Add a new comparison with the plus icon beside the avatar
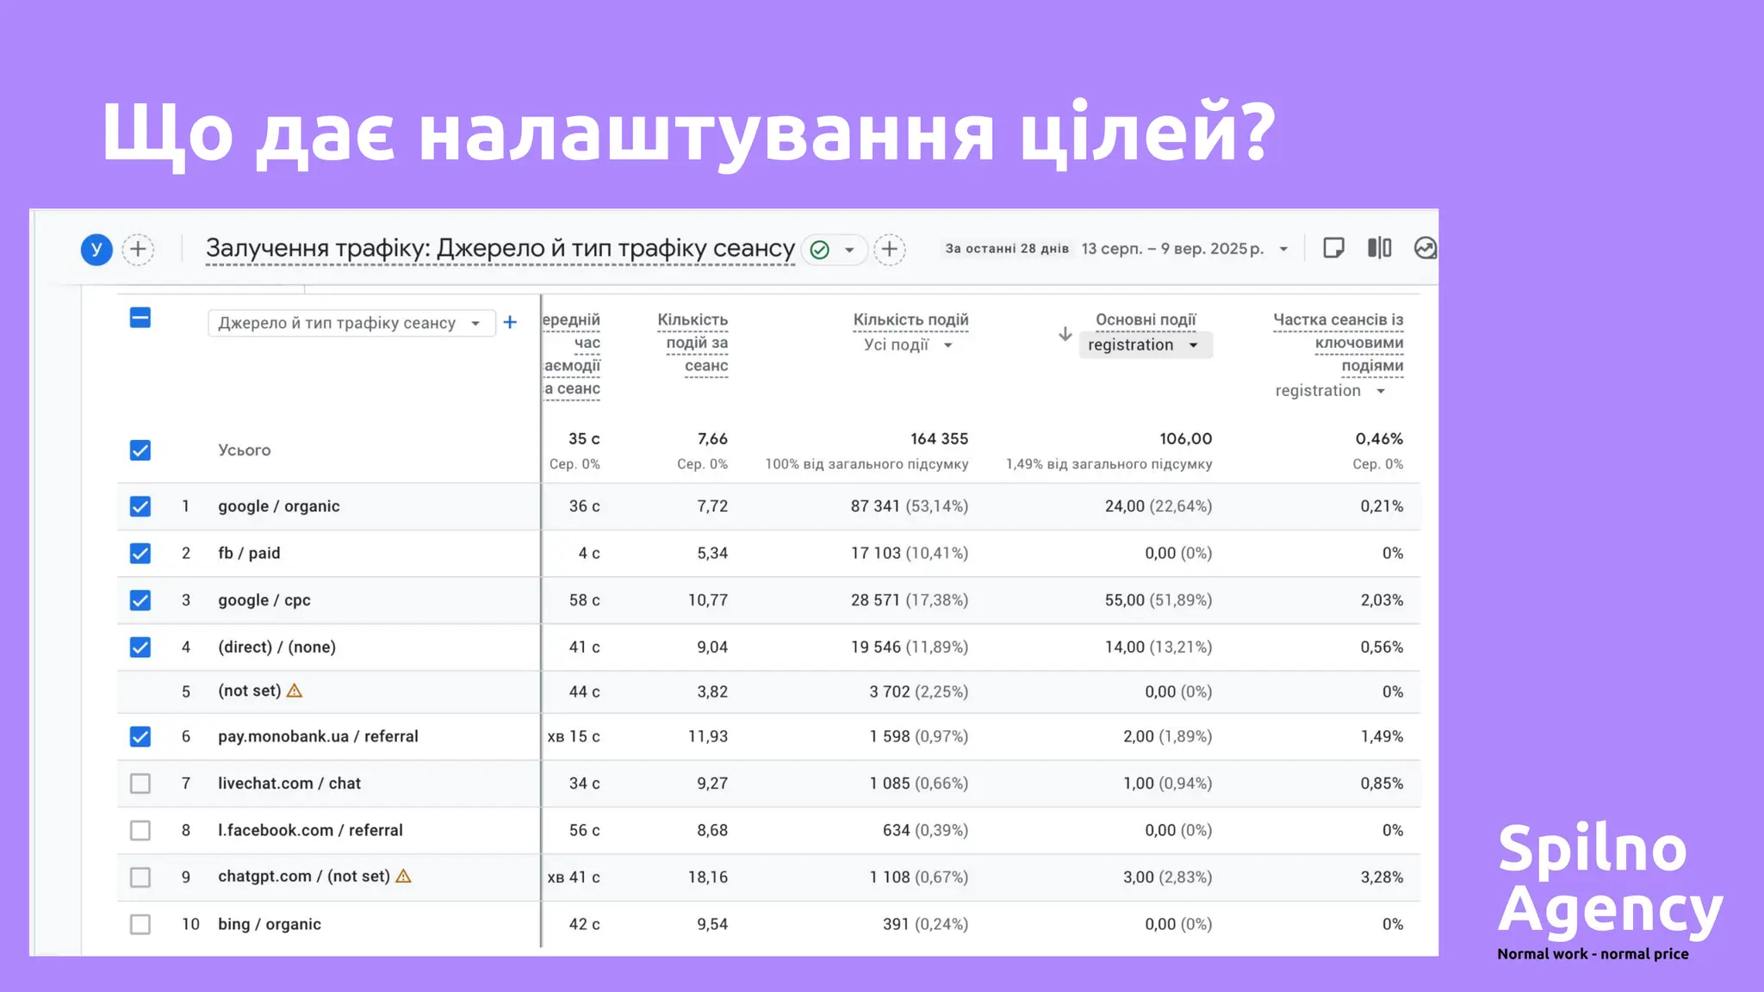Viewport: 1764px width, 992px height. click(x=138, y=250)
